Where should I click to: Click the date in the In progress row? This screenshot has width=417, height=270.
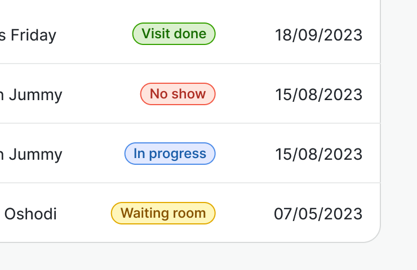pos(318,154)
